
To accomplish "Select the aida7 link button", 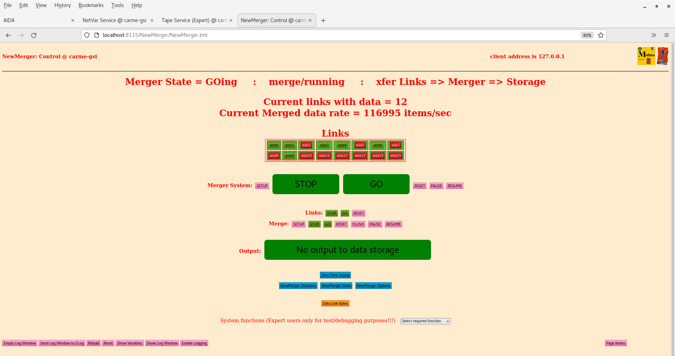I will 395,145.
